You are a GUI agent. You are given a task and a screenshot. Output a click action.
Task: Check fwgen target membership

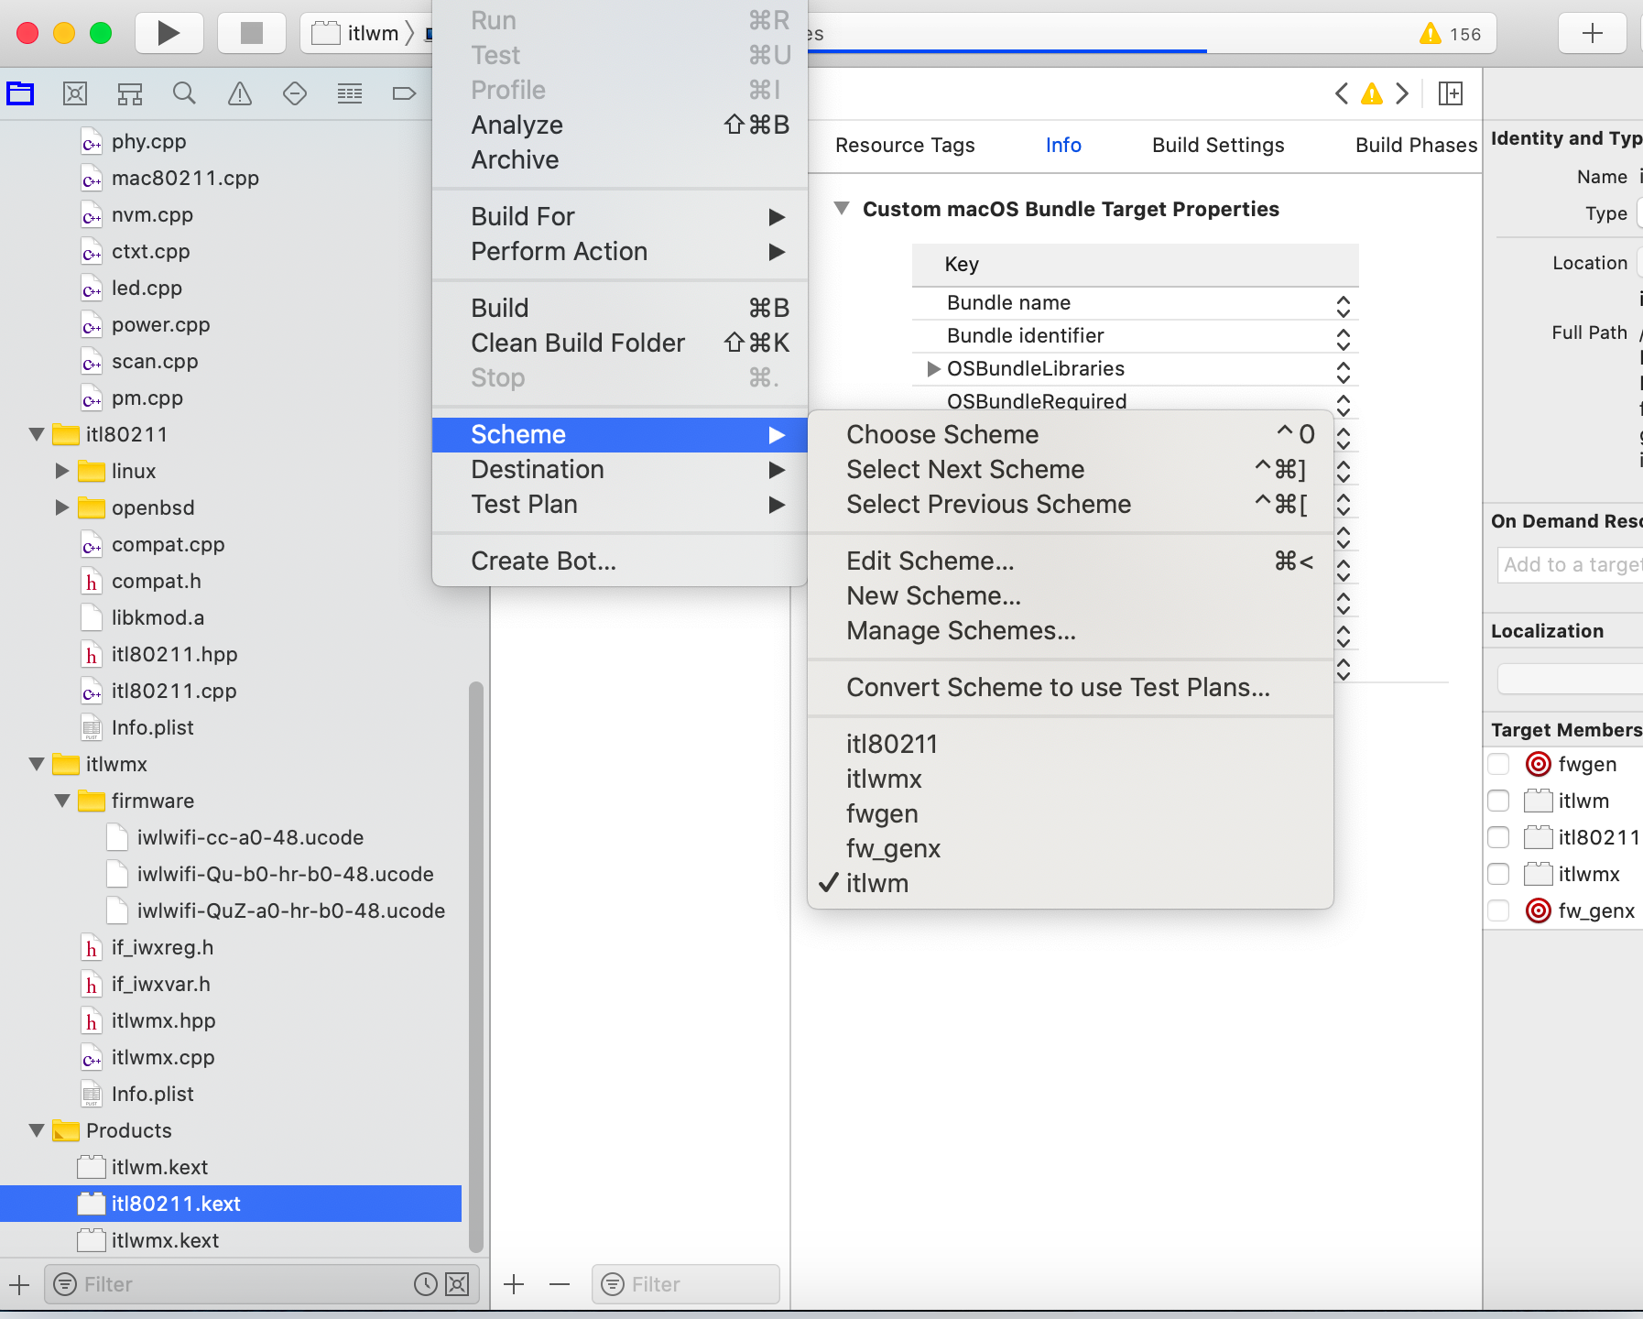(x=1499, y=763)
